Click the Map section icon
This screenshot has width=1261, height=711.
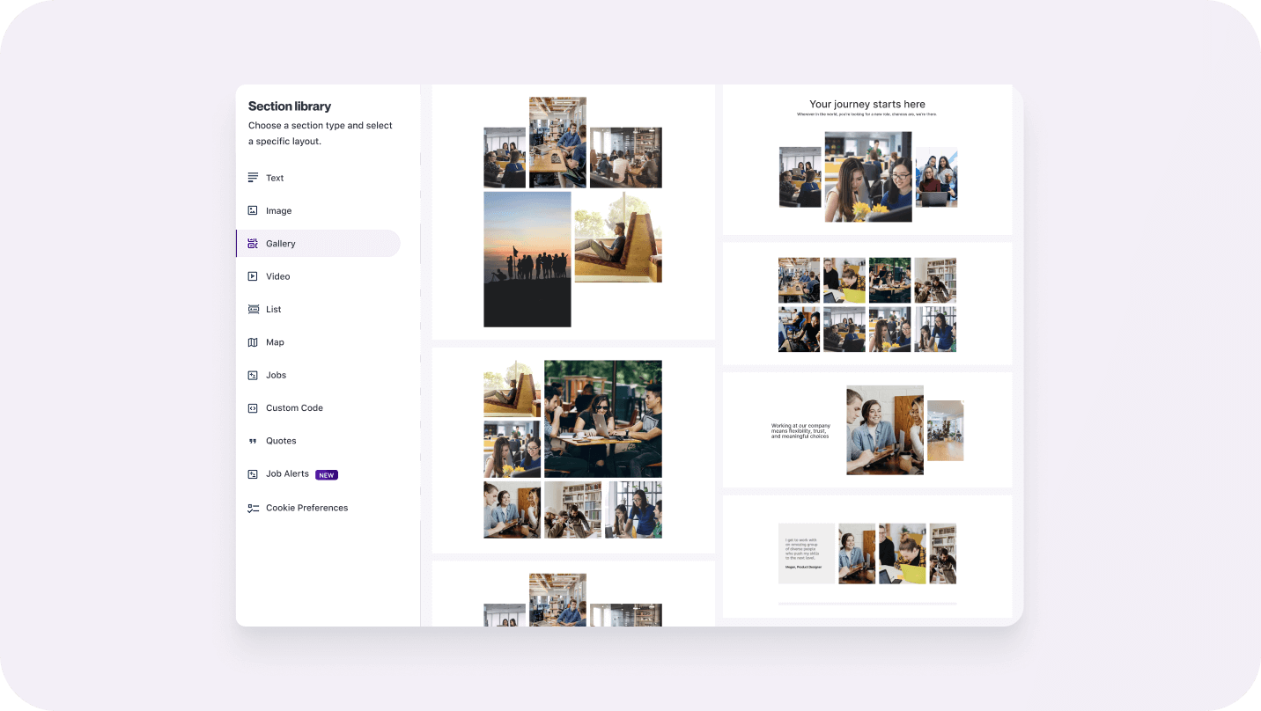[253, 342]
